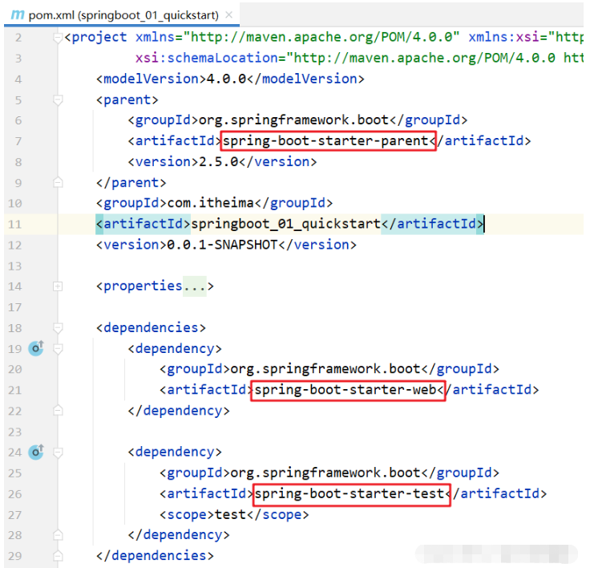The height and width of the screenshot is (568, 590).
Task: Collapse the parent element on line 5
Action: (58, 99)
